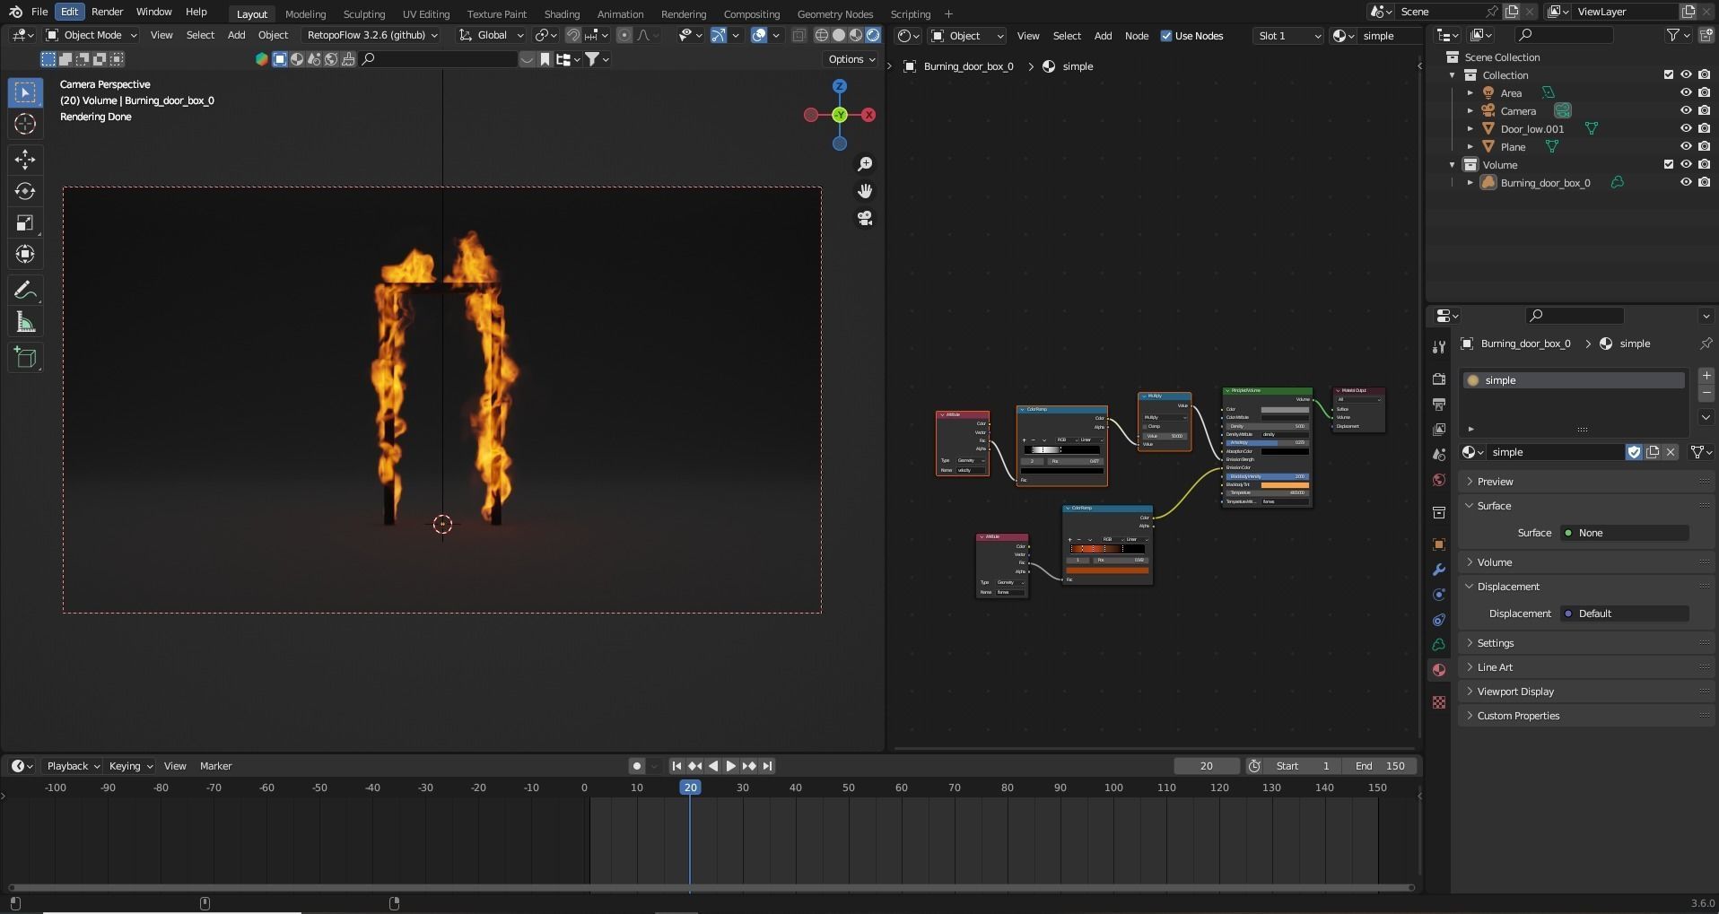Open the Texture properties tab
Image resolution: width=1719 pixels, height=914 pixels.
pos(1439,702)
